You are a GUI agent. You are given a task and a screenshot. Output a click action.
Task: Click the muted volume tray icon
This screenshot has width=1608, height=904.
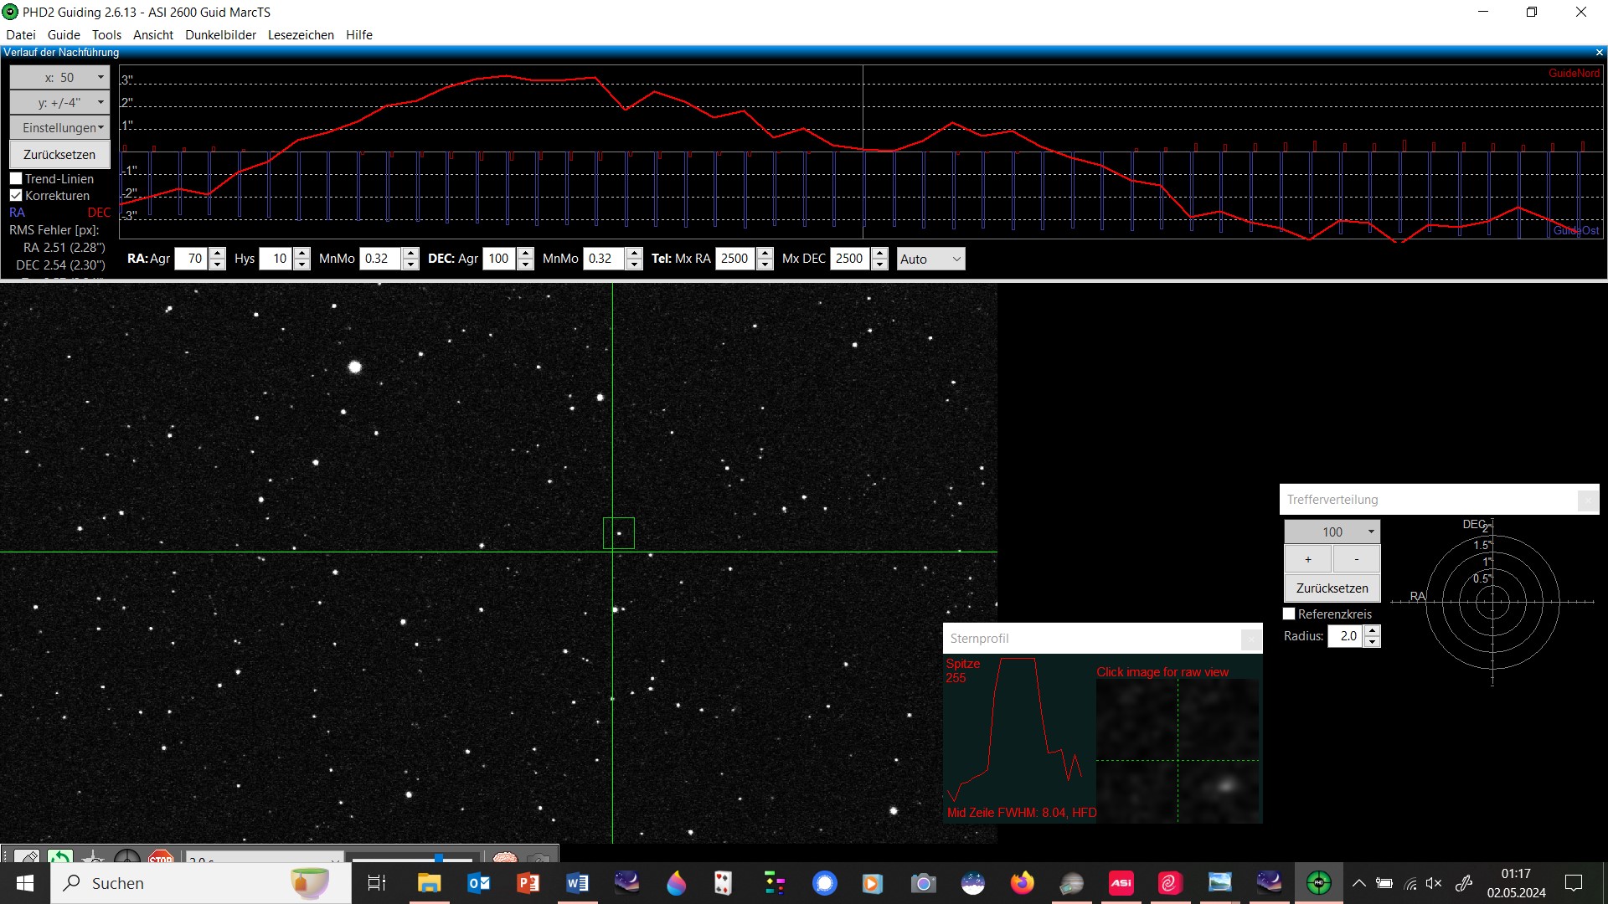[x=1434, y=883]
